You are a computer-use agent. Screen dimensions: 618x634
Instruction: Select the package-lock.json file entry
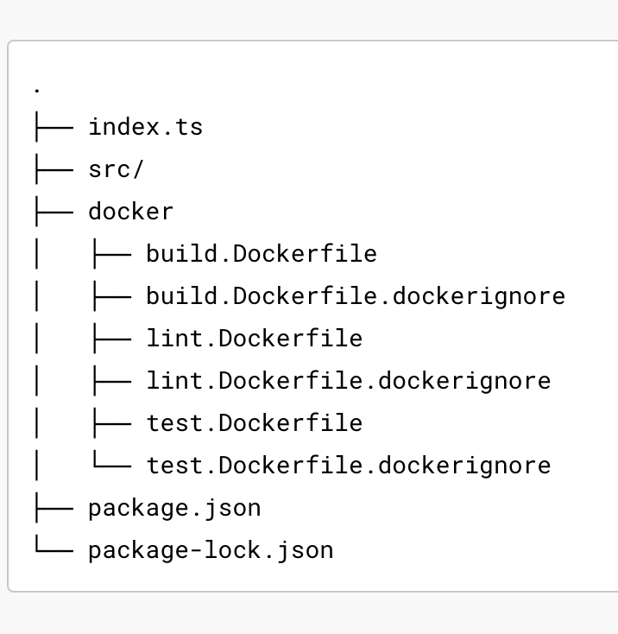(211, 550)
